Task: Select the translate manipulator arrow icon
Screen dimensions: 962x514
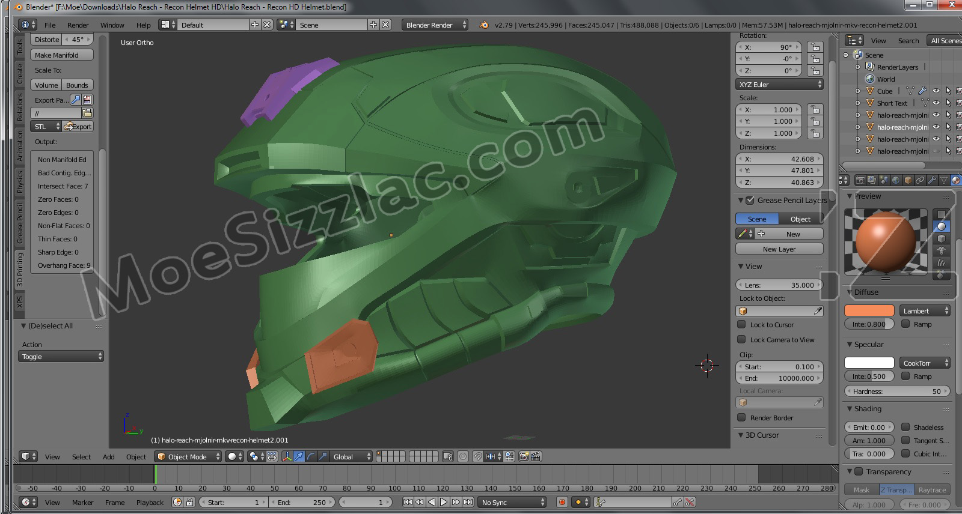Action: click(299, 457)
